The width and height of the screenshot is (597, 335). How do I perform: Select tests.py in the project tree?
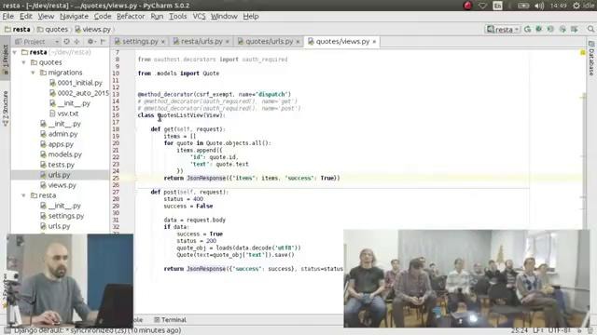pyautogui.click(x=58, y=165)
